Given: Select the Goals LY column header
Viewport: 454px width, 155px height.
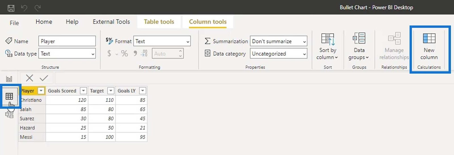Looking at the screenshot, I should point(127,91).
